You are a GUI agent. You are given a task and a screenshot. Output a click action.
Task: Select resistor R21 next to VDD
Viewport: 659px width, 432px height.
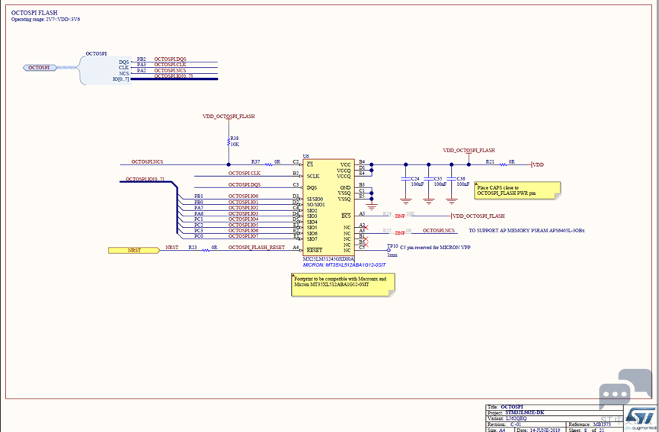501,163
